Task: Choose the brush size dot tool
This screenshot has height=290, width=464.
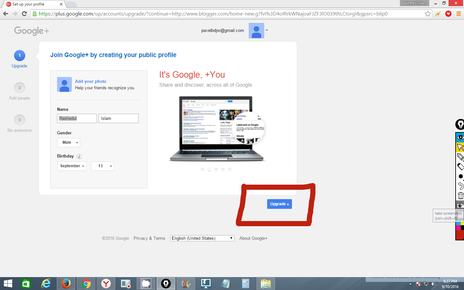Action: click(x=460, y=176)
